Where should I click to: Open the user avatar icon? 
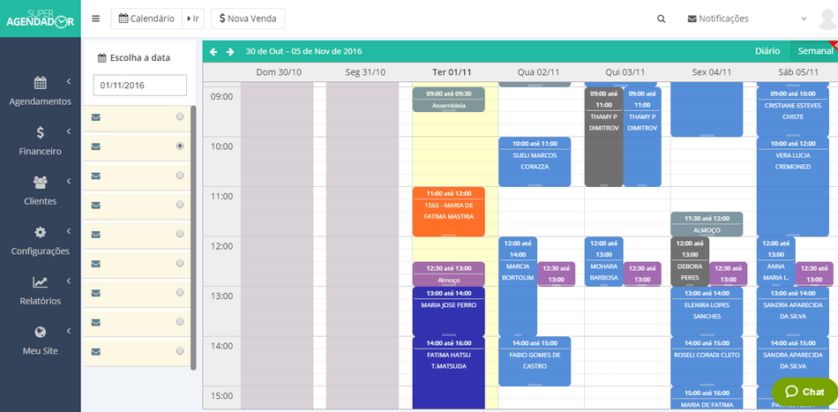click(x=827, y=19)
